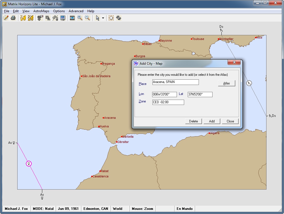Click 'Jun 09, 1961' in status bar
Image resolution: width=284 pixels, height=214 pixels.
coord(68,208)
